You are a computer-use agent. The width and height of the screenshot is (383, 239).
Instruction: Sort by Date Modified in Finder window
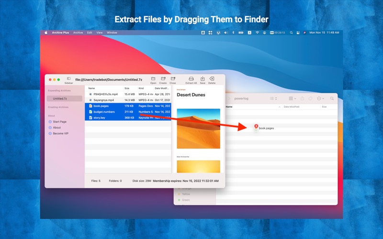click(292, 107)
